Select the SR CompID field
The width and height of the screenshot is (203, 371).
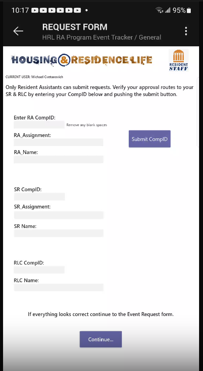39,196
